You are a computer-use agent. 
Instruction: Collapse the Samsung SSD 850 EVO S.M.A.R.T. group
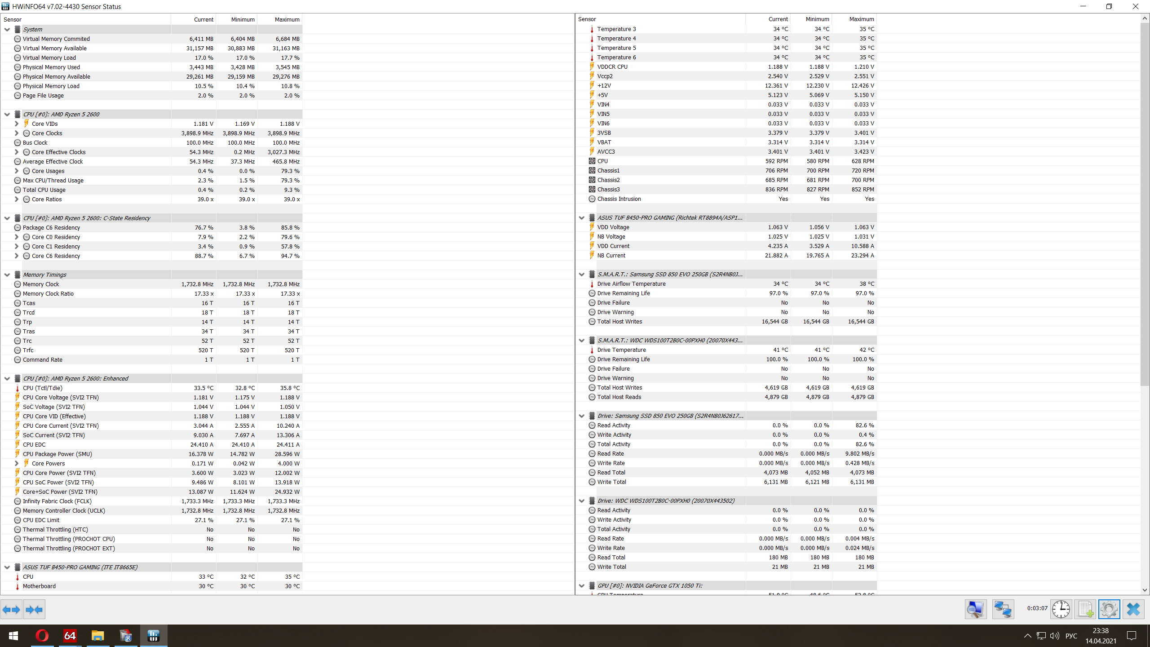[582, 274]
